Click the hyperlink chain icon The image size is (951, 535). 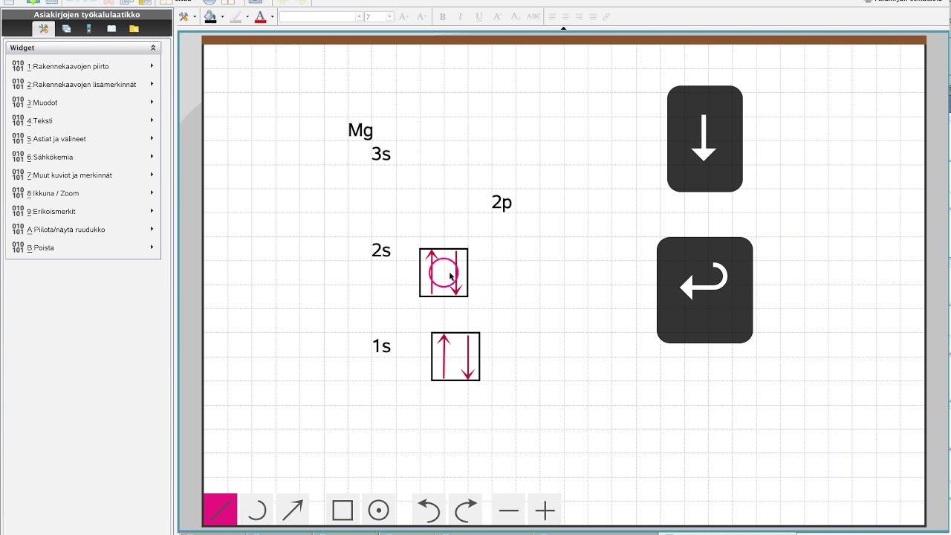[x=606, y=16]
